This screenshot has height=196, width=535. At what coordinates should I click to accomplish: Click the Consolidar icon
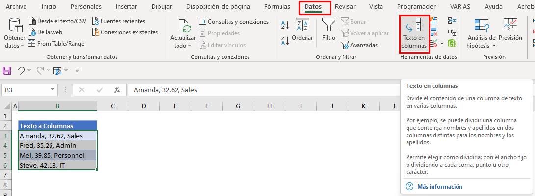[x=452, y=21]
